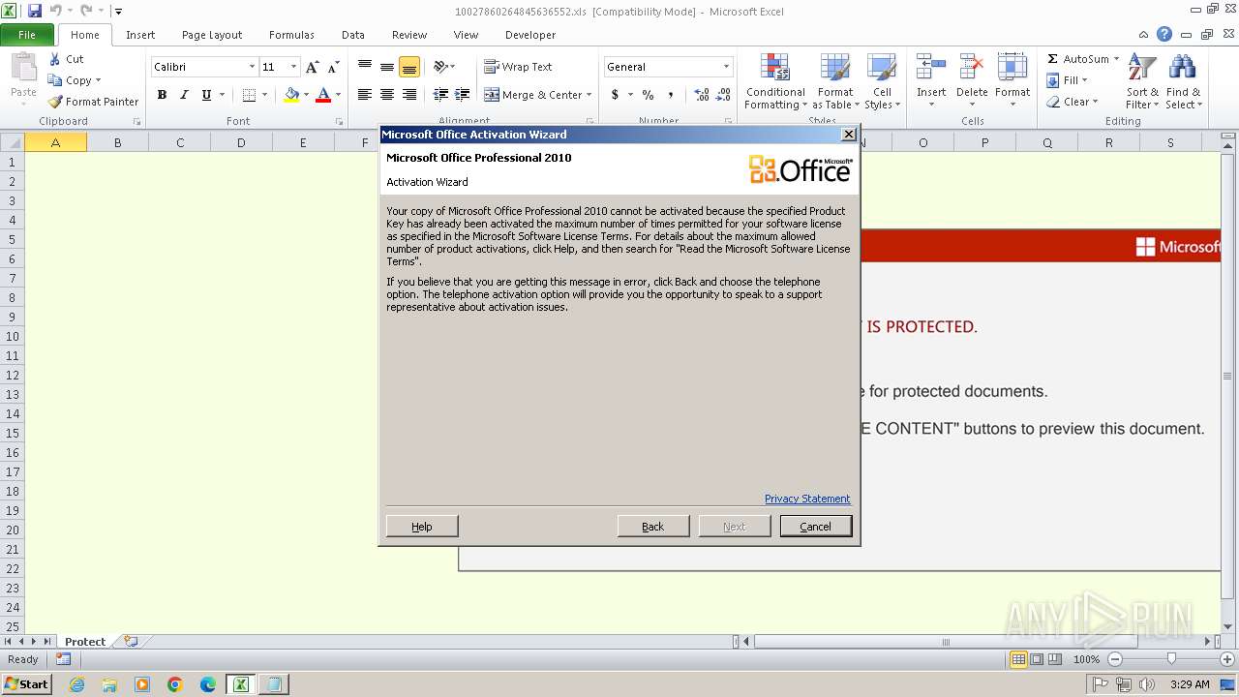Open the Cell Styles gallery
The height and width of the screenshot is (697, 1239).
(882, 81)
